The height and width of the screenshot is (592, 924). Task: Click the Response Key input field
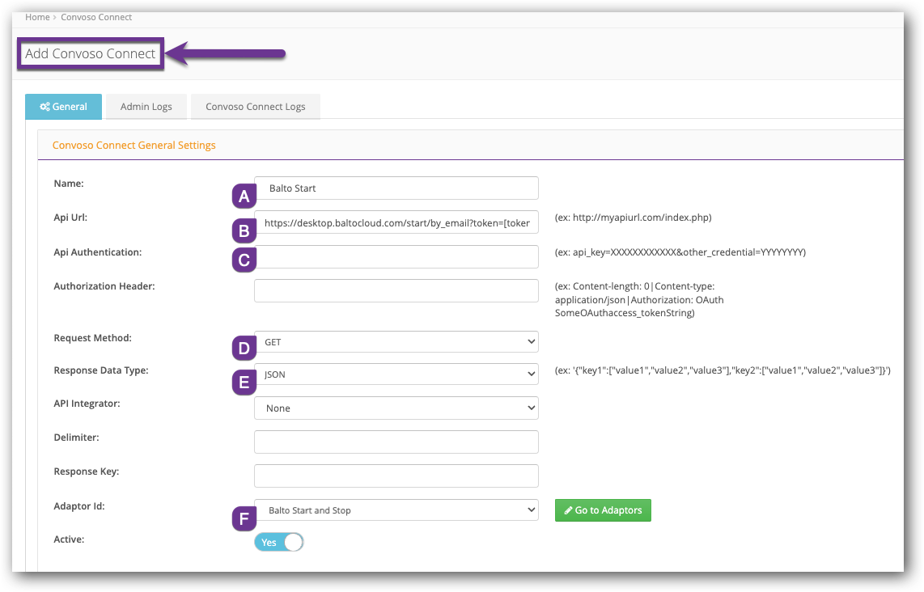click(x=396, y=476)
